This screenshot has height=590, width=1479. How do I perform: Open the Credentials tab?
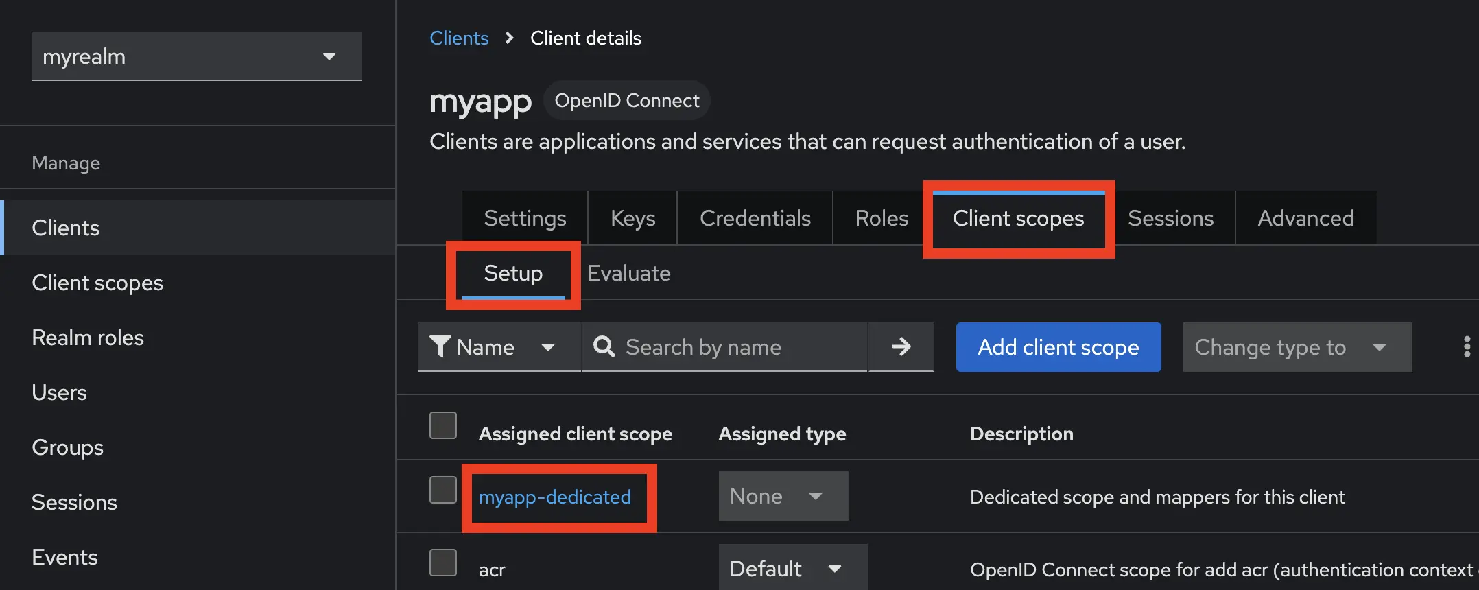click(755, 218)
